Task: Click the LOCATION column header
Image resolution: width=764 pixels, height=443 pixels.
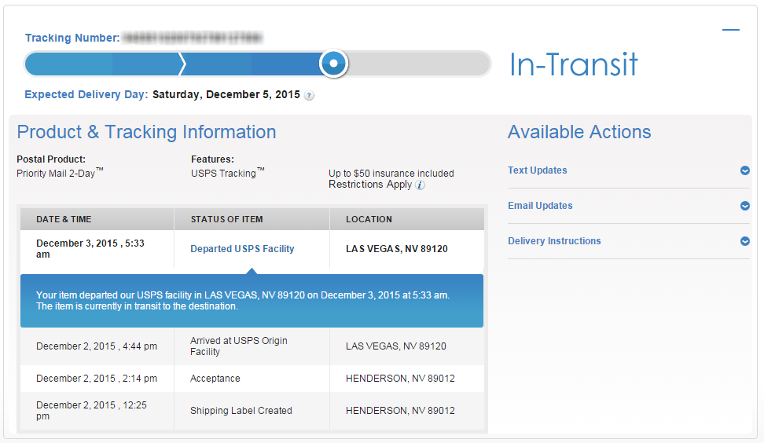Action: point(369,219)
